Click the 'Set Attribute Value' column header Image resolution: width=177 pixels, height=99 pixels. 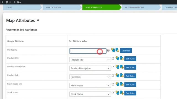78,41
